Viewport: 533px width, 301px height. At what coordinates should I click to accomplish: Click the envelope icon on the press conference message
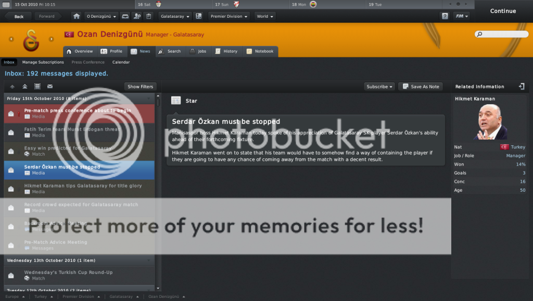(11, 114)
